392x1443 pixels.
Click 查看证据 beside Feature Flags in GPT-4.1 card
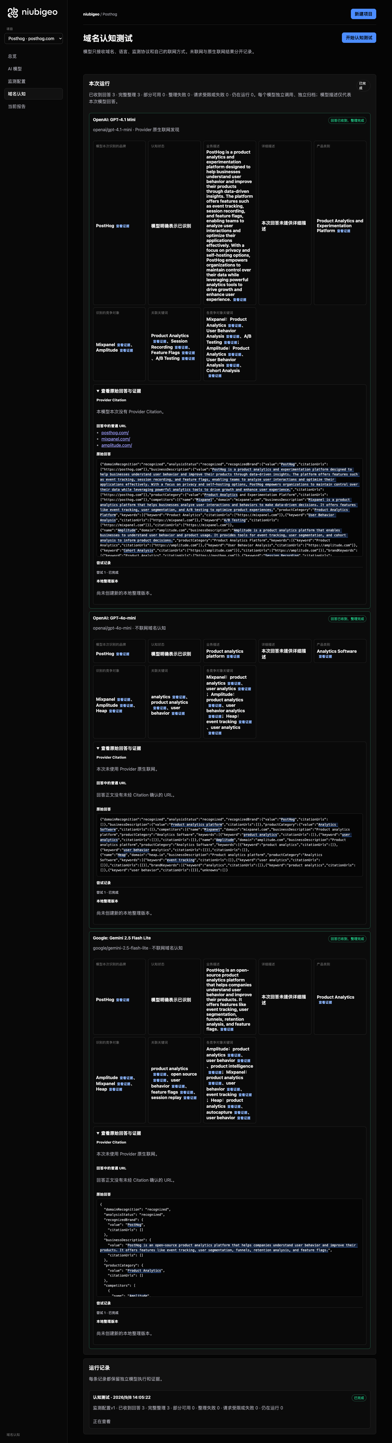[188, 353]
